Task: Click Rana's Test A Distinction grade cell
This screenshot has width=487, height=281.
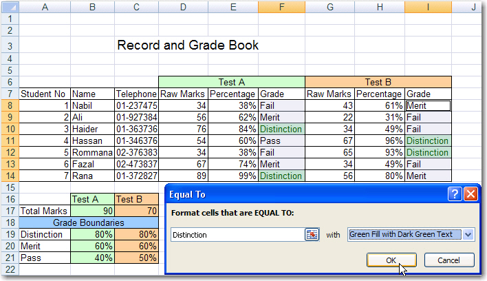Action: point(281,176)
